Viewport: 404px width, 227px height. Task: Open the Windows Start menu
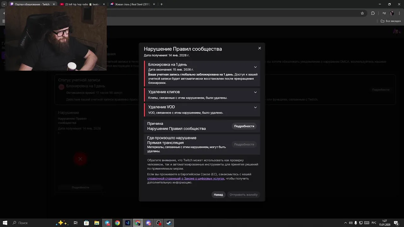(5, 223)
